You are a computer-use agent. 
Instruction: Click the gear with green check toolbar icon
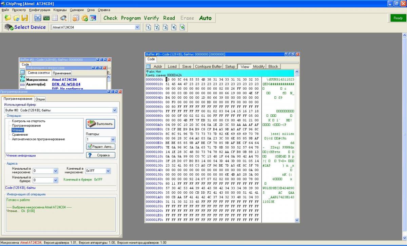[84, 18]
